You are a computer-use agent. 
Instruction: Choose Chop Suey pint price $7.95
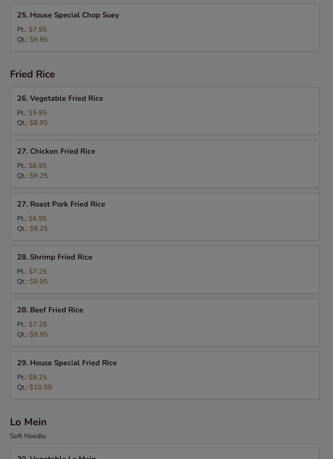coord(38,29)
